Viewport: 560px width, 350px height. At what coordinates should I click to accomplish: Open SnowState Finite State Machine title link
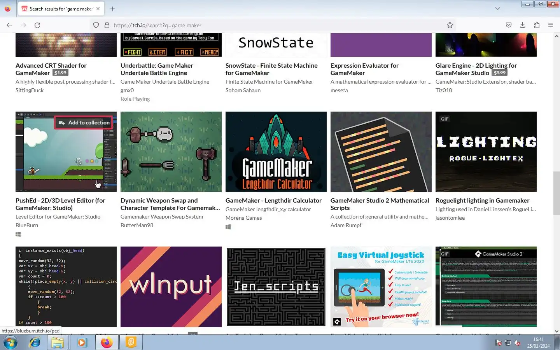(x=271, y=69)
